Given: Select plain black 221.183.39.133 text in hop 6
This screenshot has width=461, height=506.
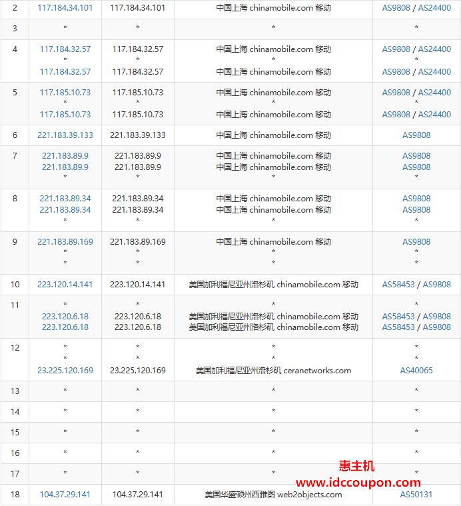Looking at the screenshot, I should pyautogui.click(x=138, y=135).
